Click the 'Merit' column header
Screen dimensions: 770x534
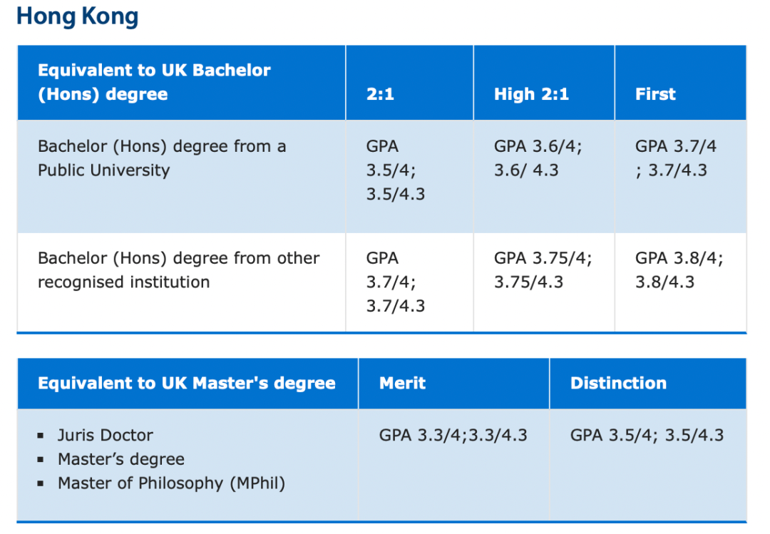pyautogui.click(x=402, y=383)
